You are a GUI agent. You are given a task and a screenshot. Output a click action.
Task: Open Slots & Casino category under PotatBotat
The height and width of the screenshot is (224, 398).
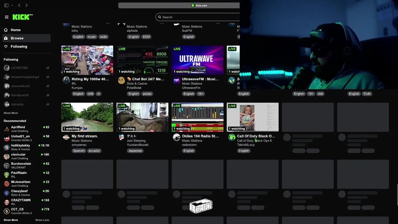tap(137, 84)
